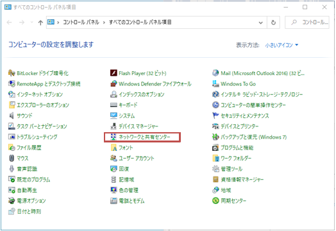Open the トラブルシューティング icon
Screen dimensions: 336x231
coord(12,137)
